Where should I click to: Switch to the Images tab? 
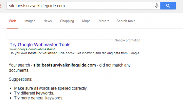30,21
